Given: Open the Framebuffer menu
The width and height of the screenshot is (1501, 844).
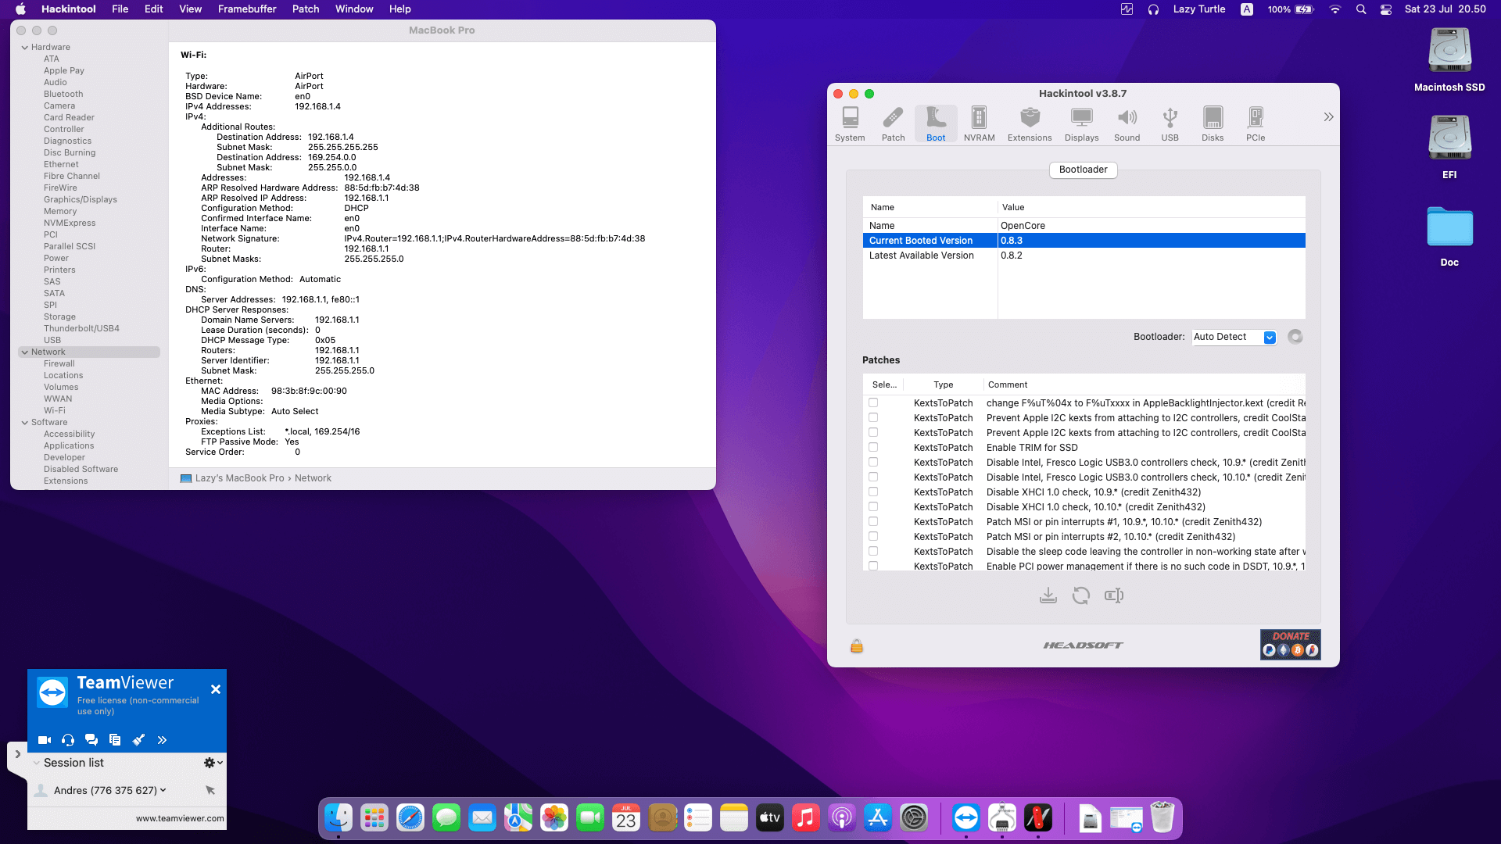Looking at the screenshot, I should click(x=247, y=9).
